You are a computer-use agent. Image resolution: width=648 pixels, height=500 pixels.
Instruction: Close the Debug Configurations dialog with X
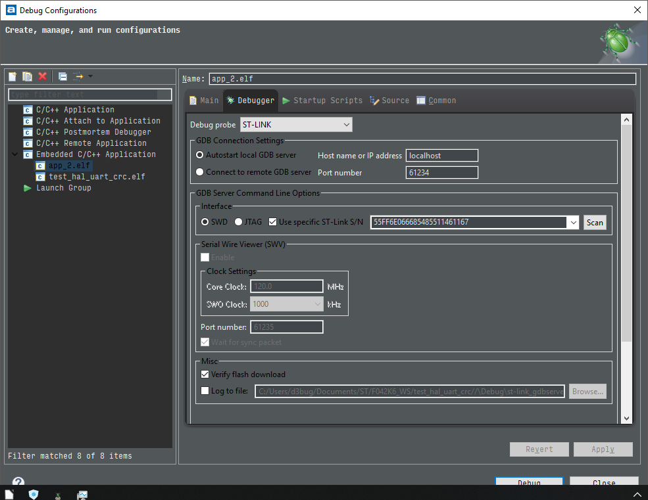[637, 10]
